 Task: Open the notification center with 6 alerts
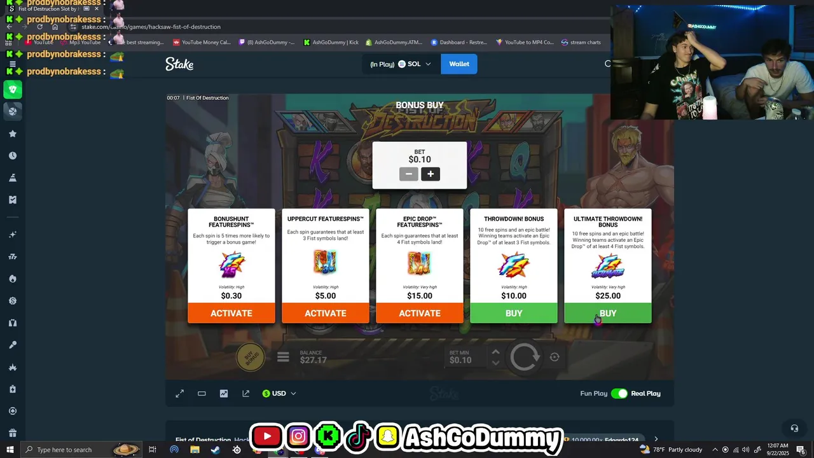[802, 450]
